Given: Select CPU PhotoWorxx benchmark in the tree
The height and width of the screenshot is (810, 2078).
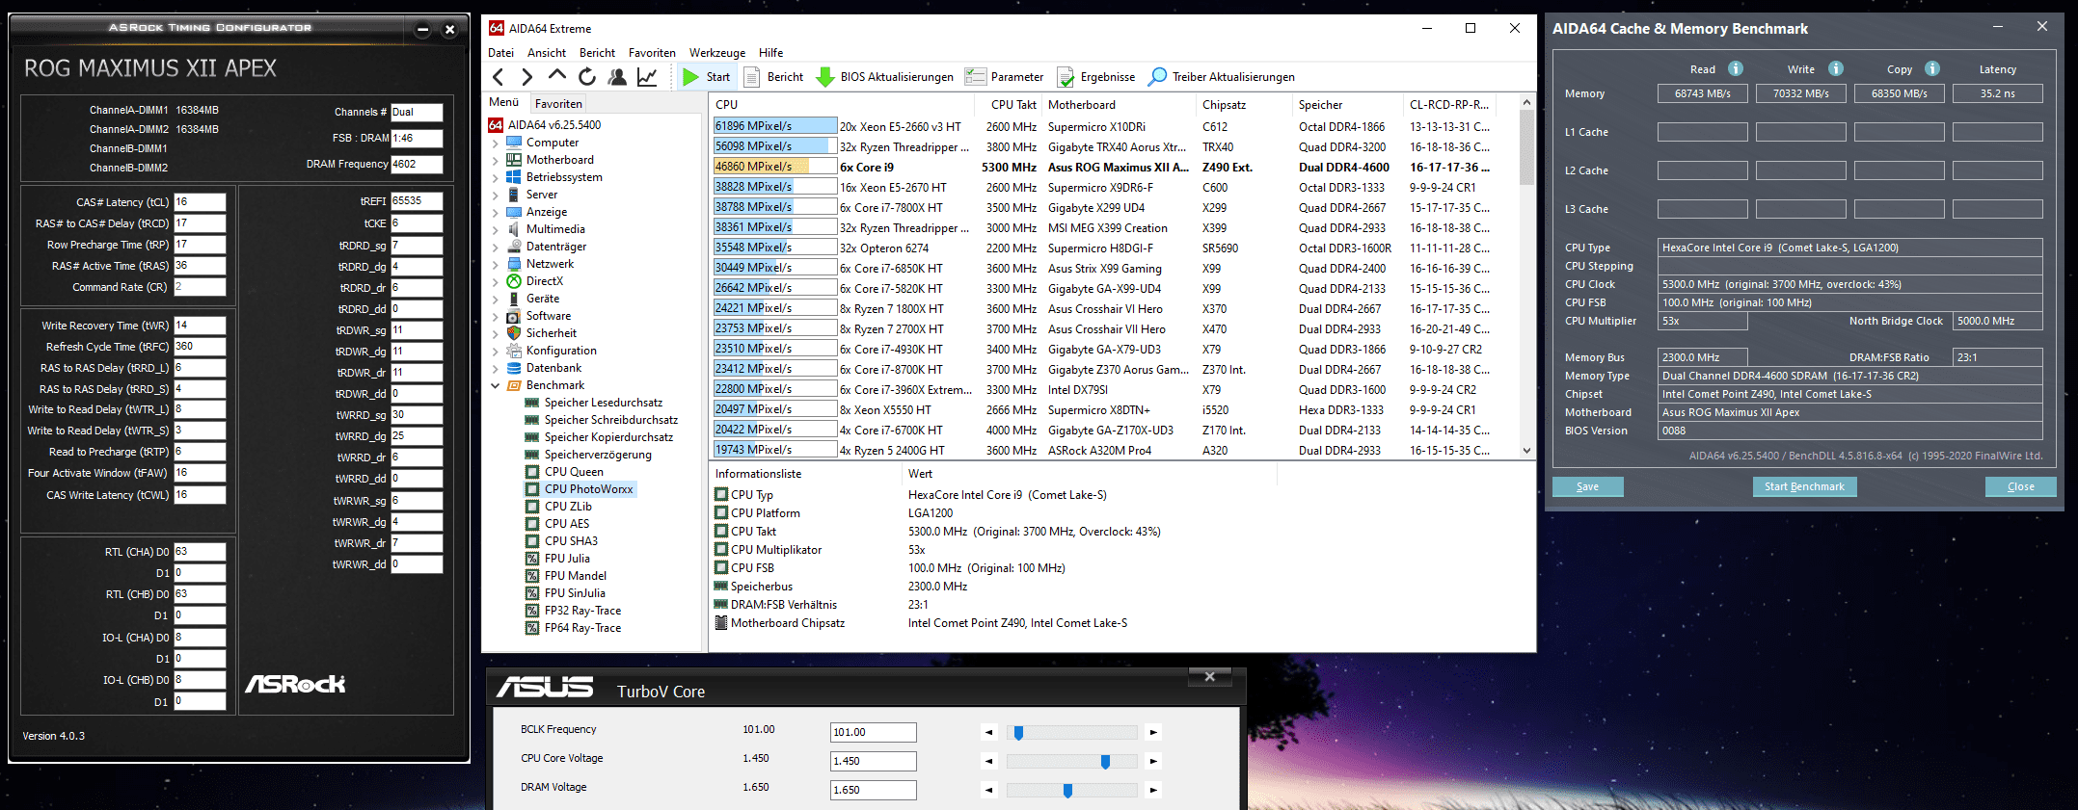Looking at the screenshot, I should click(588, 489).
